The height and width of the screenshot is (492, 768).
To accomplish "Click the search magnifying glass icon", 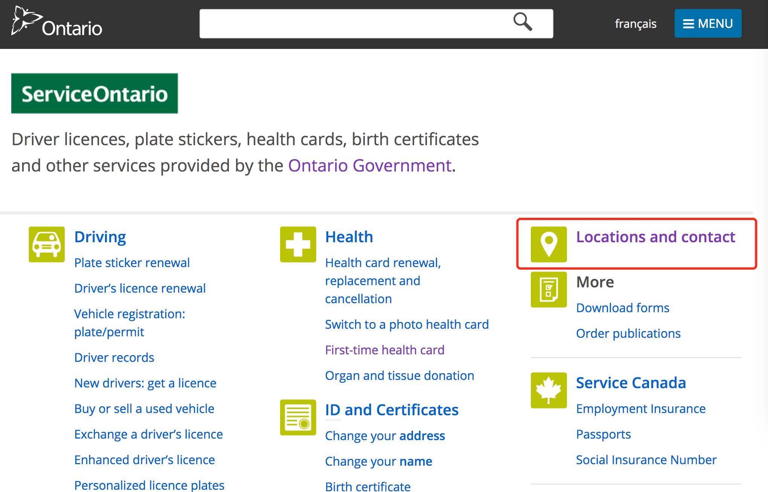I will [523, 22].
